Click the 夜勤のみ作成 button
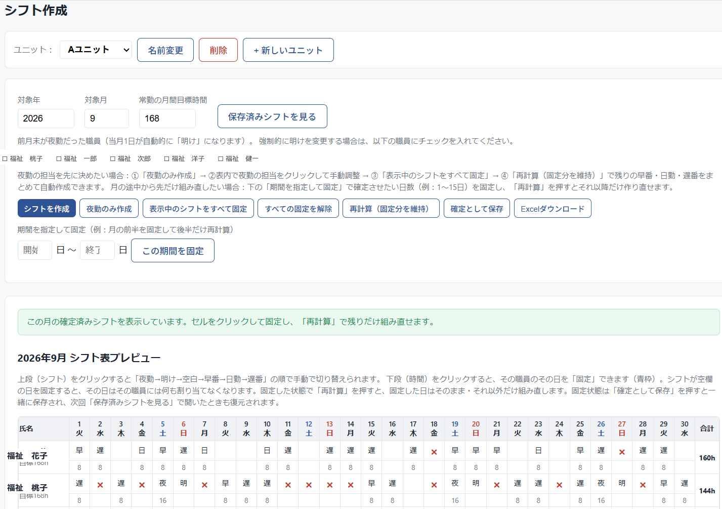The image size is (722, 509). pyautogui.click(x=109, y=209)
